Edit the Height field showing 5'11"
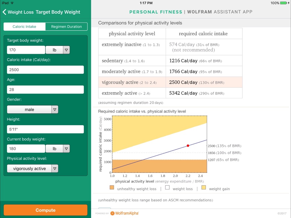Image resolution: width=291 pixels, height=218 pixels. (45, 129)
